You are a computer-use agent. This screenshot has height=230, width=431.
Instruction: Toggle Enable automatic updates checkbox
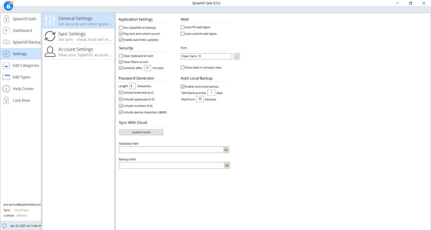pyautogui.click(x=121, y=40)
